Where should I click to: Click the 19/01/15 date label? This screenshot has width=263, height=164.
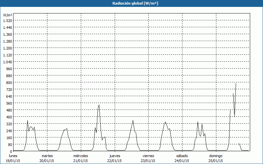13,161
